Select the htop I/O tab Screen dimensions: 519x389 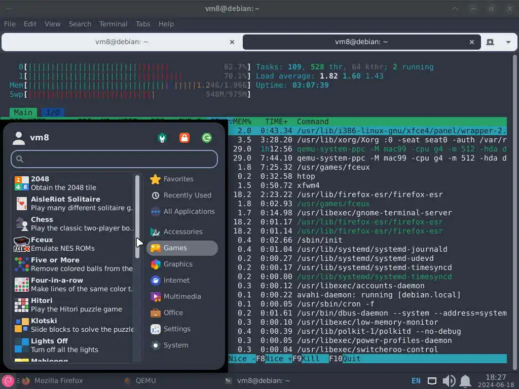pos(53,112)
